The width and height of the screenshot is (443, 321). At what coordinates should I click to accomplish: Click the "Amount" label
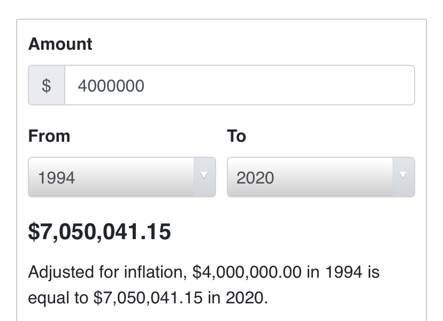point(60,44)
